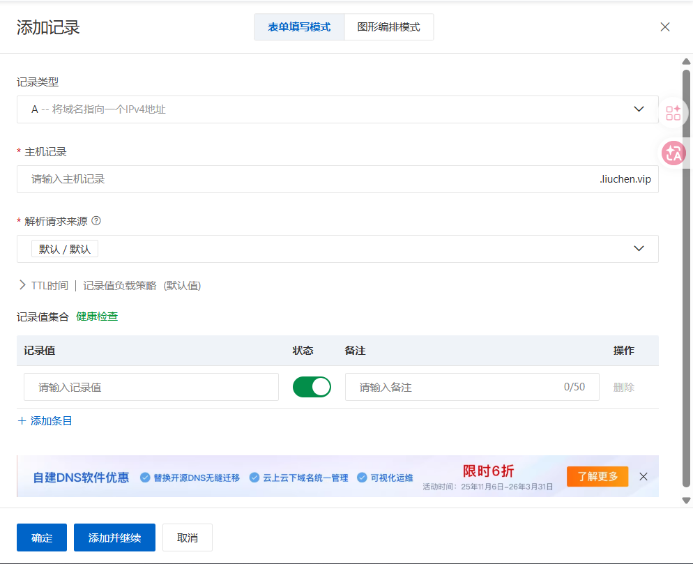Click the sparkle grid AI assistant icon on right edge

pyautogui.click(x=673, y=112)
